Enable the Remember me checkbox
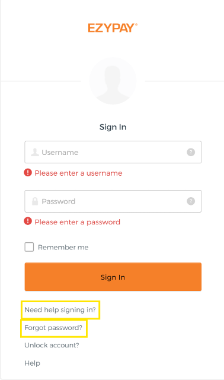This screenshot has height=380, width=224. [x=29, y=247]
